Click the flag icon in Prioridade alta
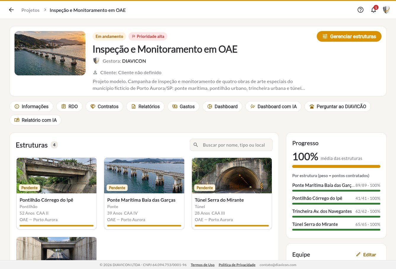The image size is (396, 269). pos(133,36)
